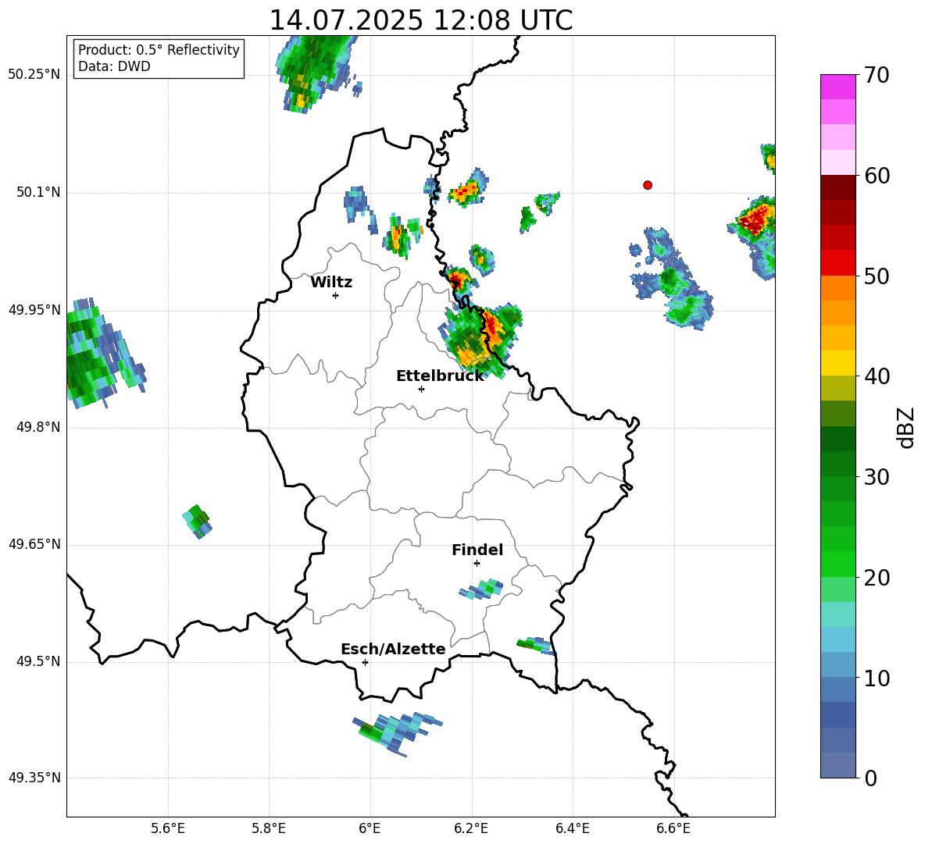Click the Esch/Alzette city label
The height and width of the screenshot is (844, 925).
pyautogui.click(x=393, y=649)
